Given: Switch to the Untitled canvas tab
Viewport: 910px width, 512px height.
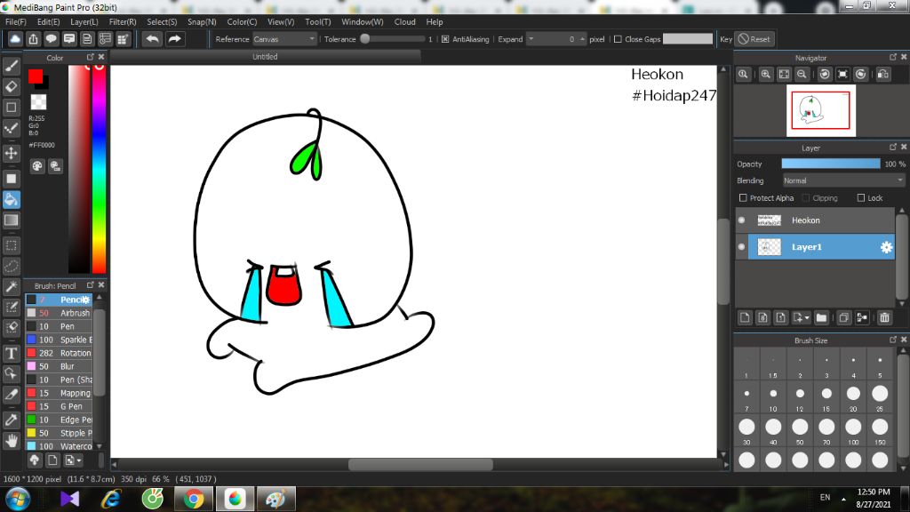Looking at the screenshot, I should tap(265, 57).
